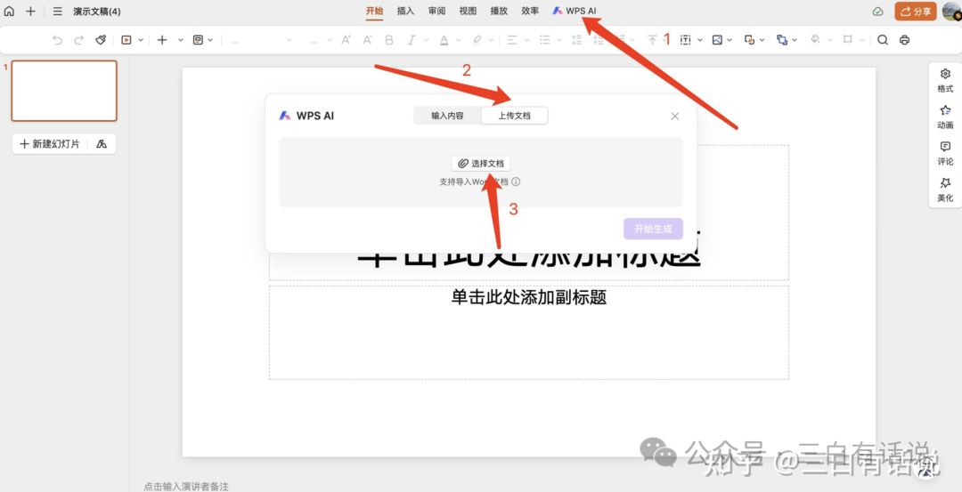Click the cloud sync status icon
The image size is (962, 492).
[878, 11]
